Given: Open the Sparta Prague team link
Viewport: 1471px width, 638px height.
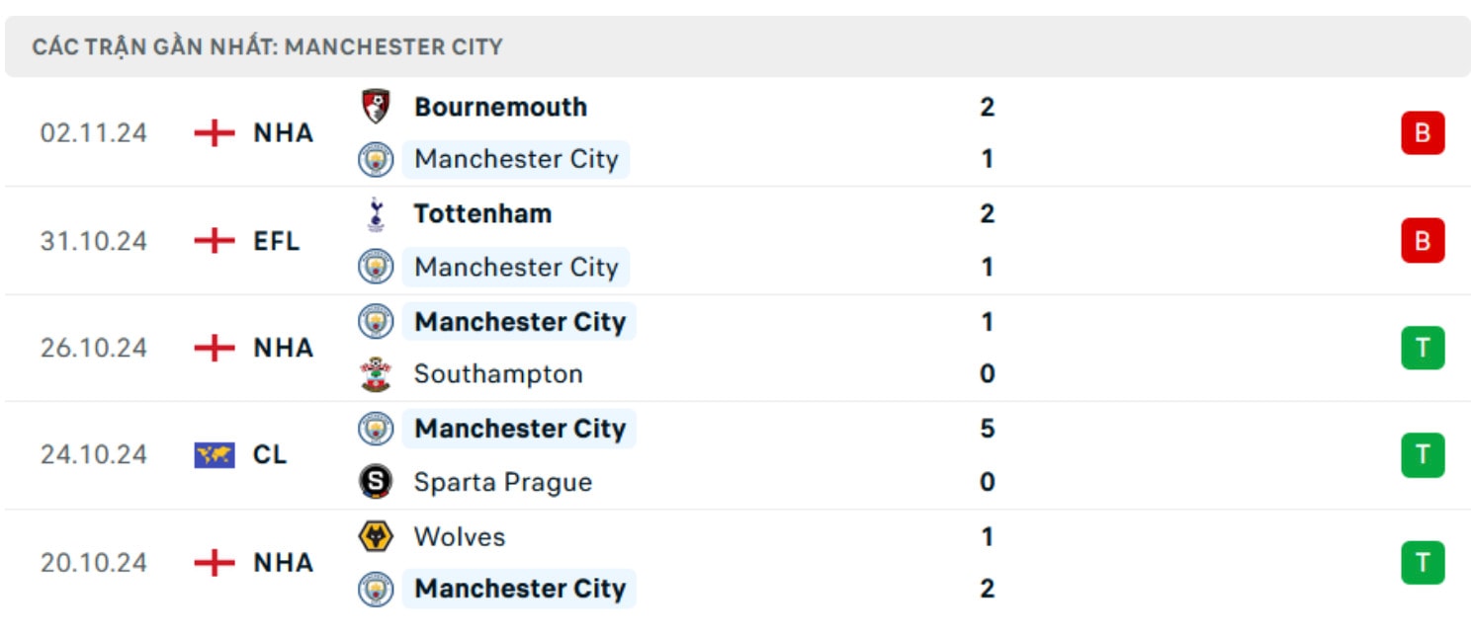Looking at the screenshot, I should (x=502, y=482).
